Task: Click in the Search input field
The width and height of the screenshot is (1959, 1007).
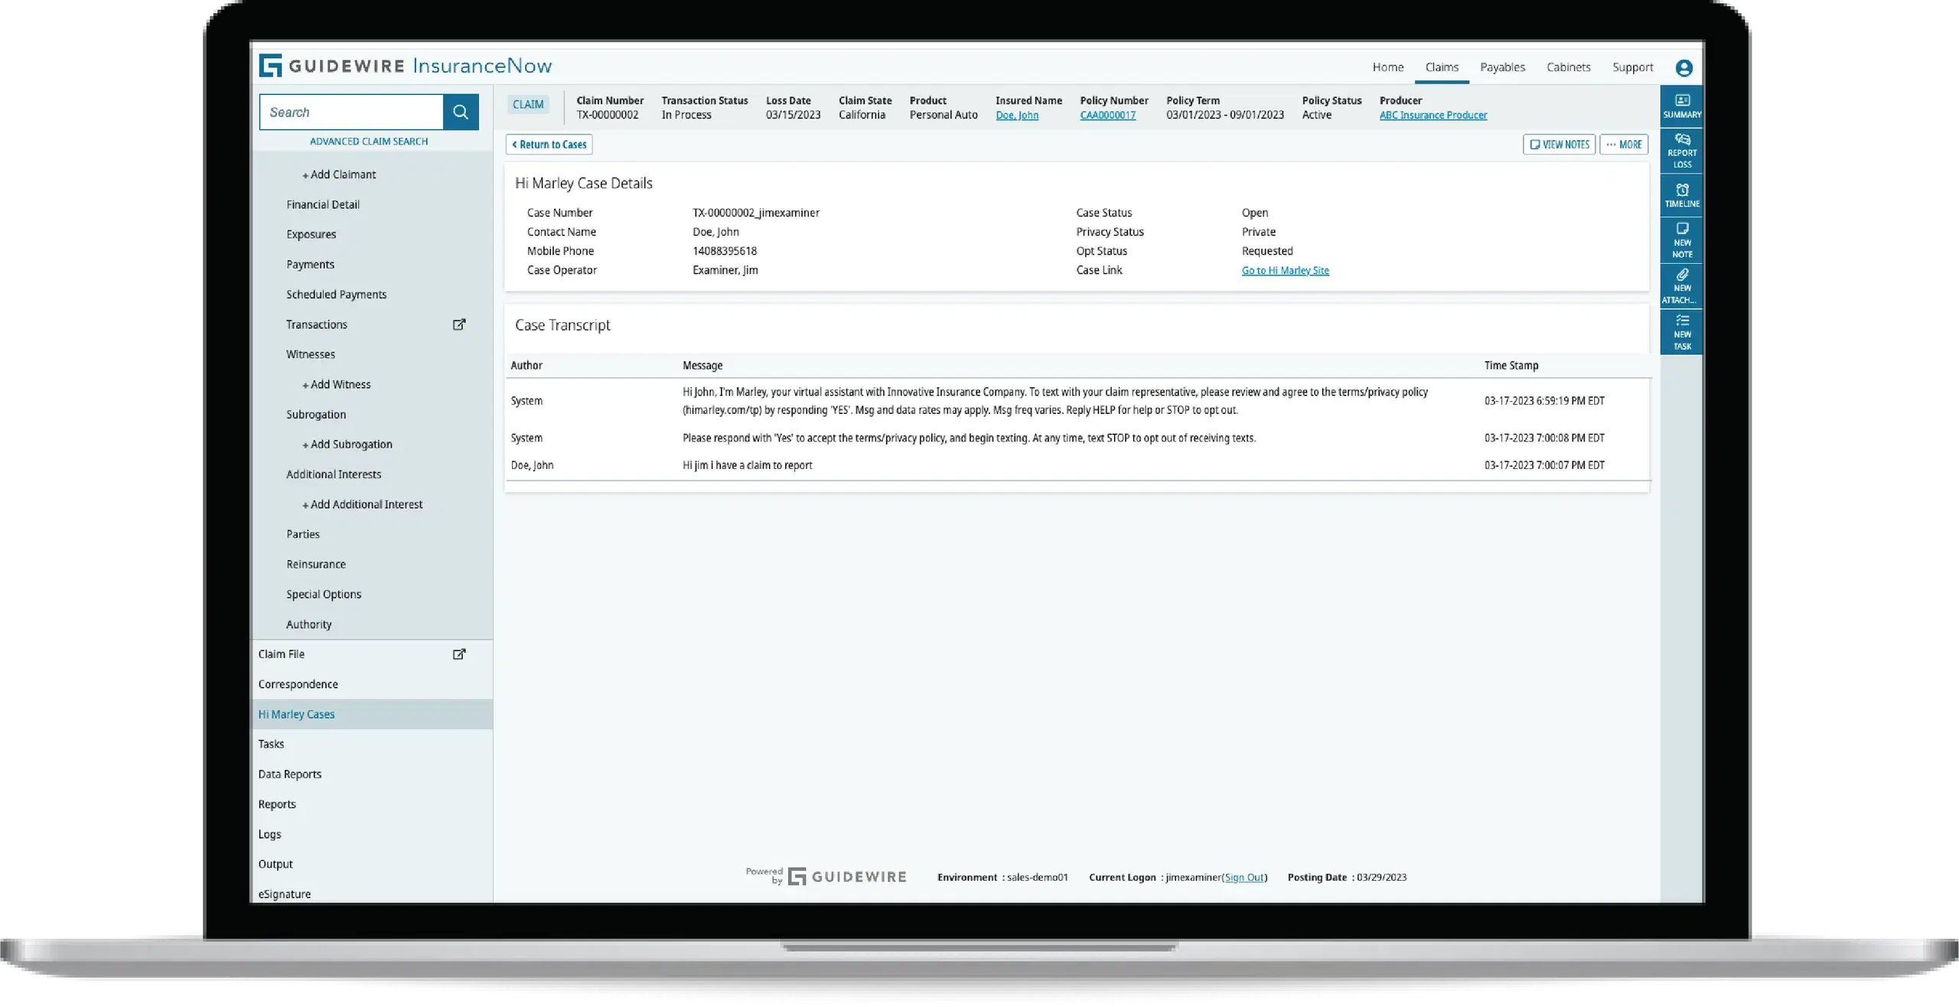Action: point(351,112)
